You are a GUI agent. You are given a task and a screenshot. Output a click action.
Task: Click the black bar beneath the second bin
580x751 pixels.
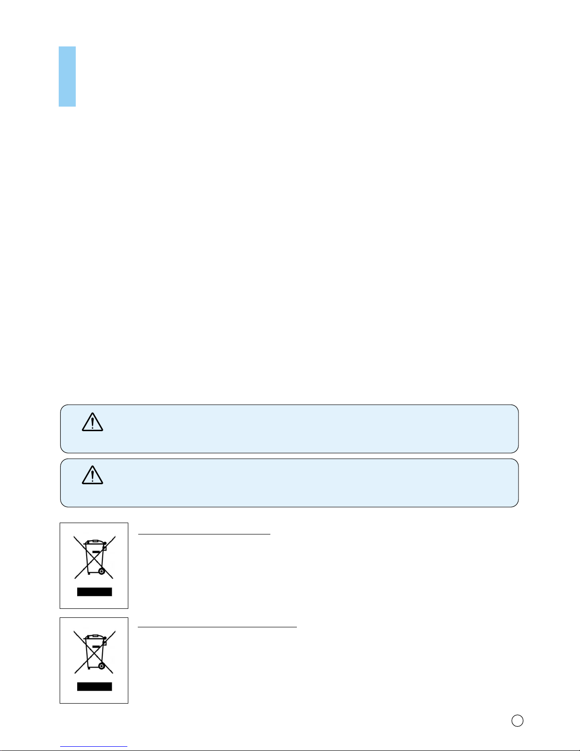click(94, 687)
